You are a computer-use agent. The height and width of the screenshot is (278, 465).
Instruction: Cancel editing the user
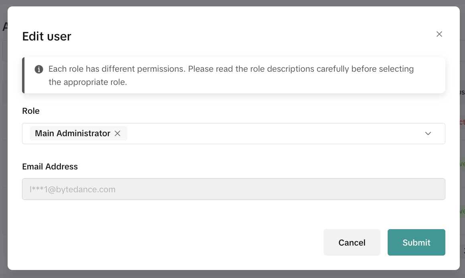(352, 242)
